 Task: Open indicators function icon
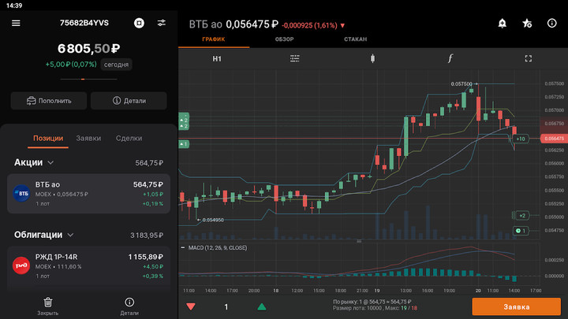tap(450, 58)
